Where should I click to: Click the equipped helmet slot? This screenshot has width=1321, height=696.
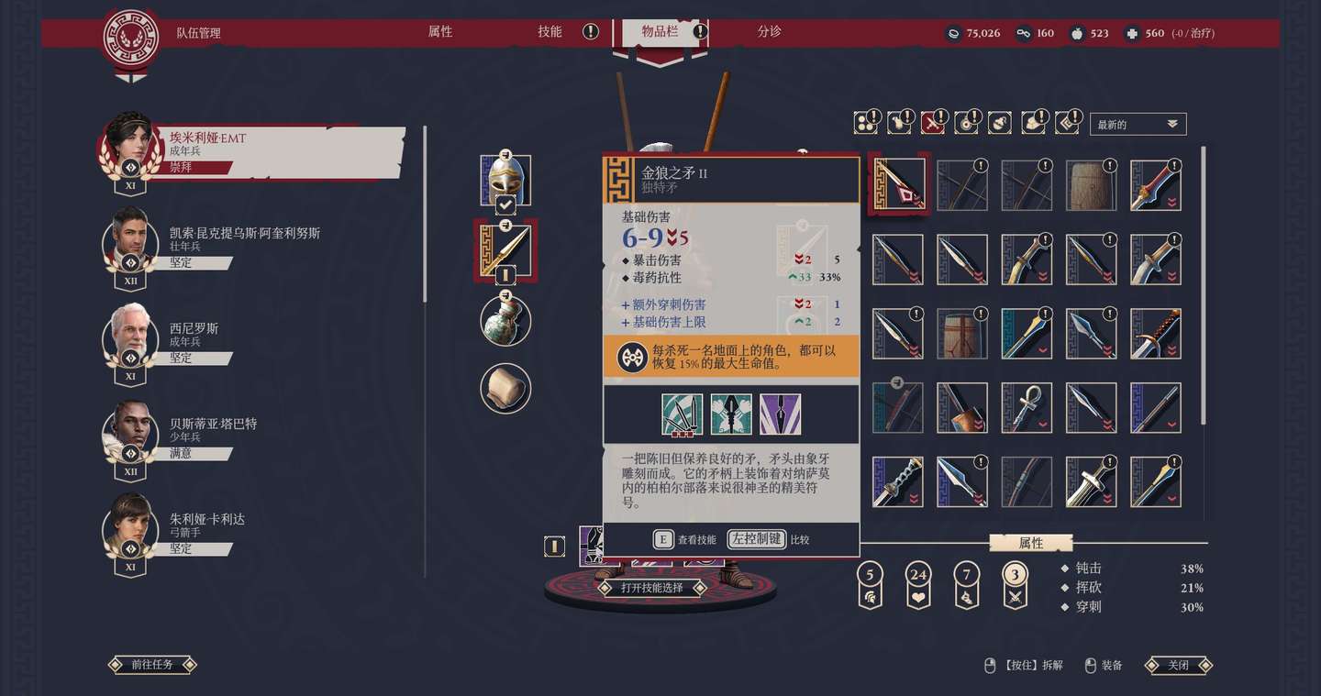point(505,180)
